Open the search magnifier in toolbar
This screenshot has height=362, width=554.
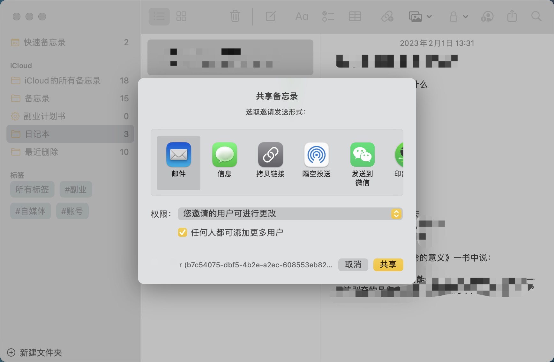pyautogui.click(x=536, y=16)
